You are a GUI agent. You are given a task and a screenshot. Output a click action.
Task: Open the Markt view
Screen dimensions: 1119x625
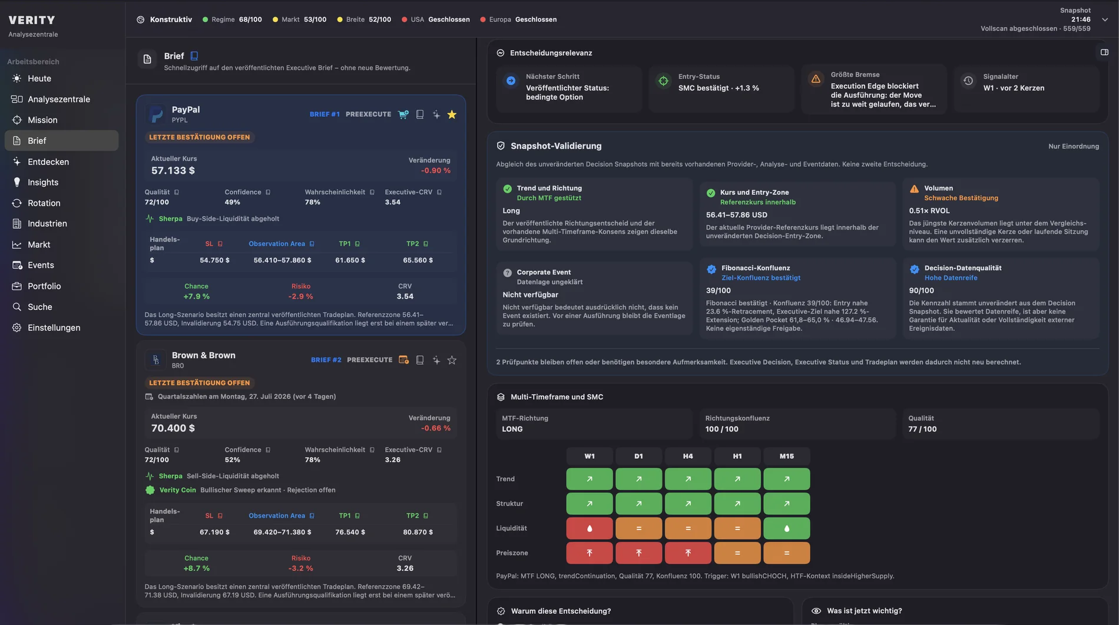pos(62,244)
